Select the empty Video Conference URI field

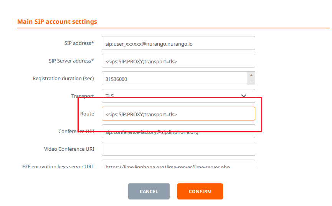click(x=178, y=149)
